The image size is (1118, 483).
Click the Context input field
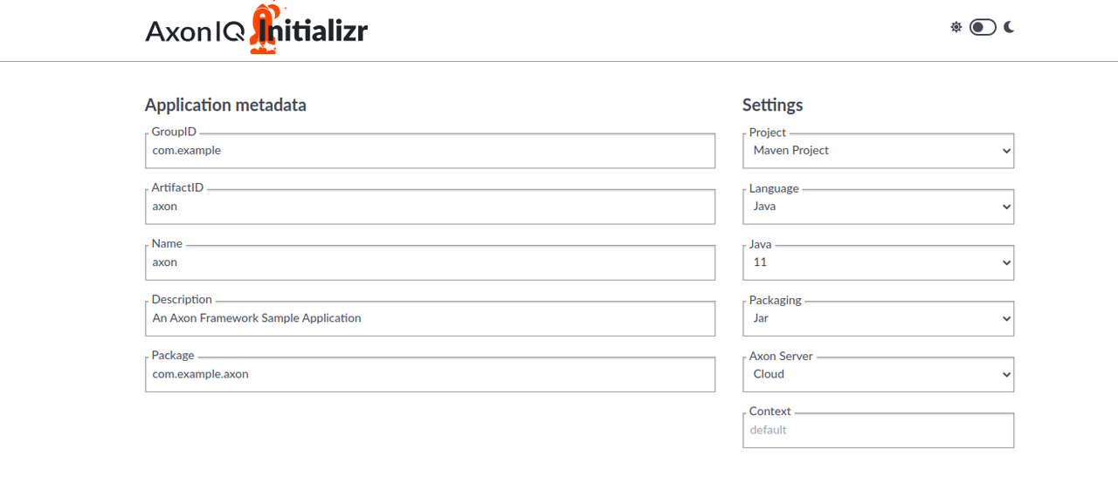878,430
